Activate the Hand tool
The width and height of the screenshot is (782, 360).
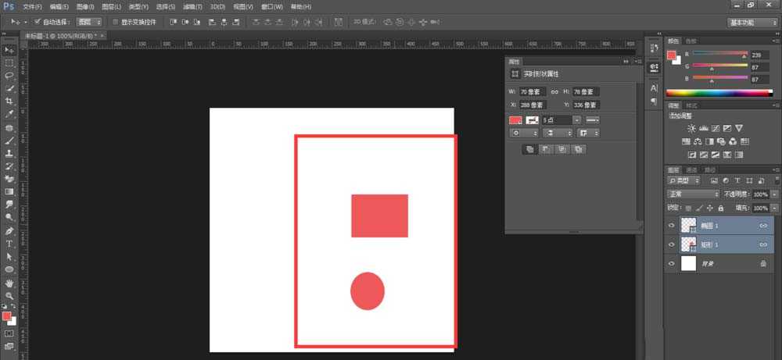click(x=9, y=283)
